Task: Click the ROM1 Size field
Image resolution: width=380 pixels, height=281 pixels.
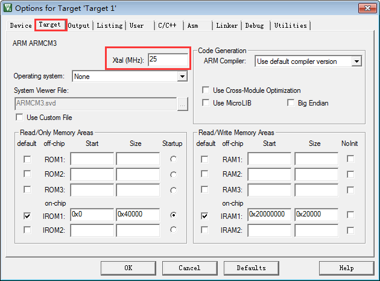Action: coord(138,159)
